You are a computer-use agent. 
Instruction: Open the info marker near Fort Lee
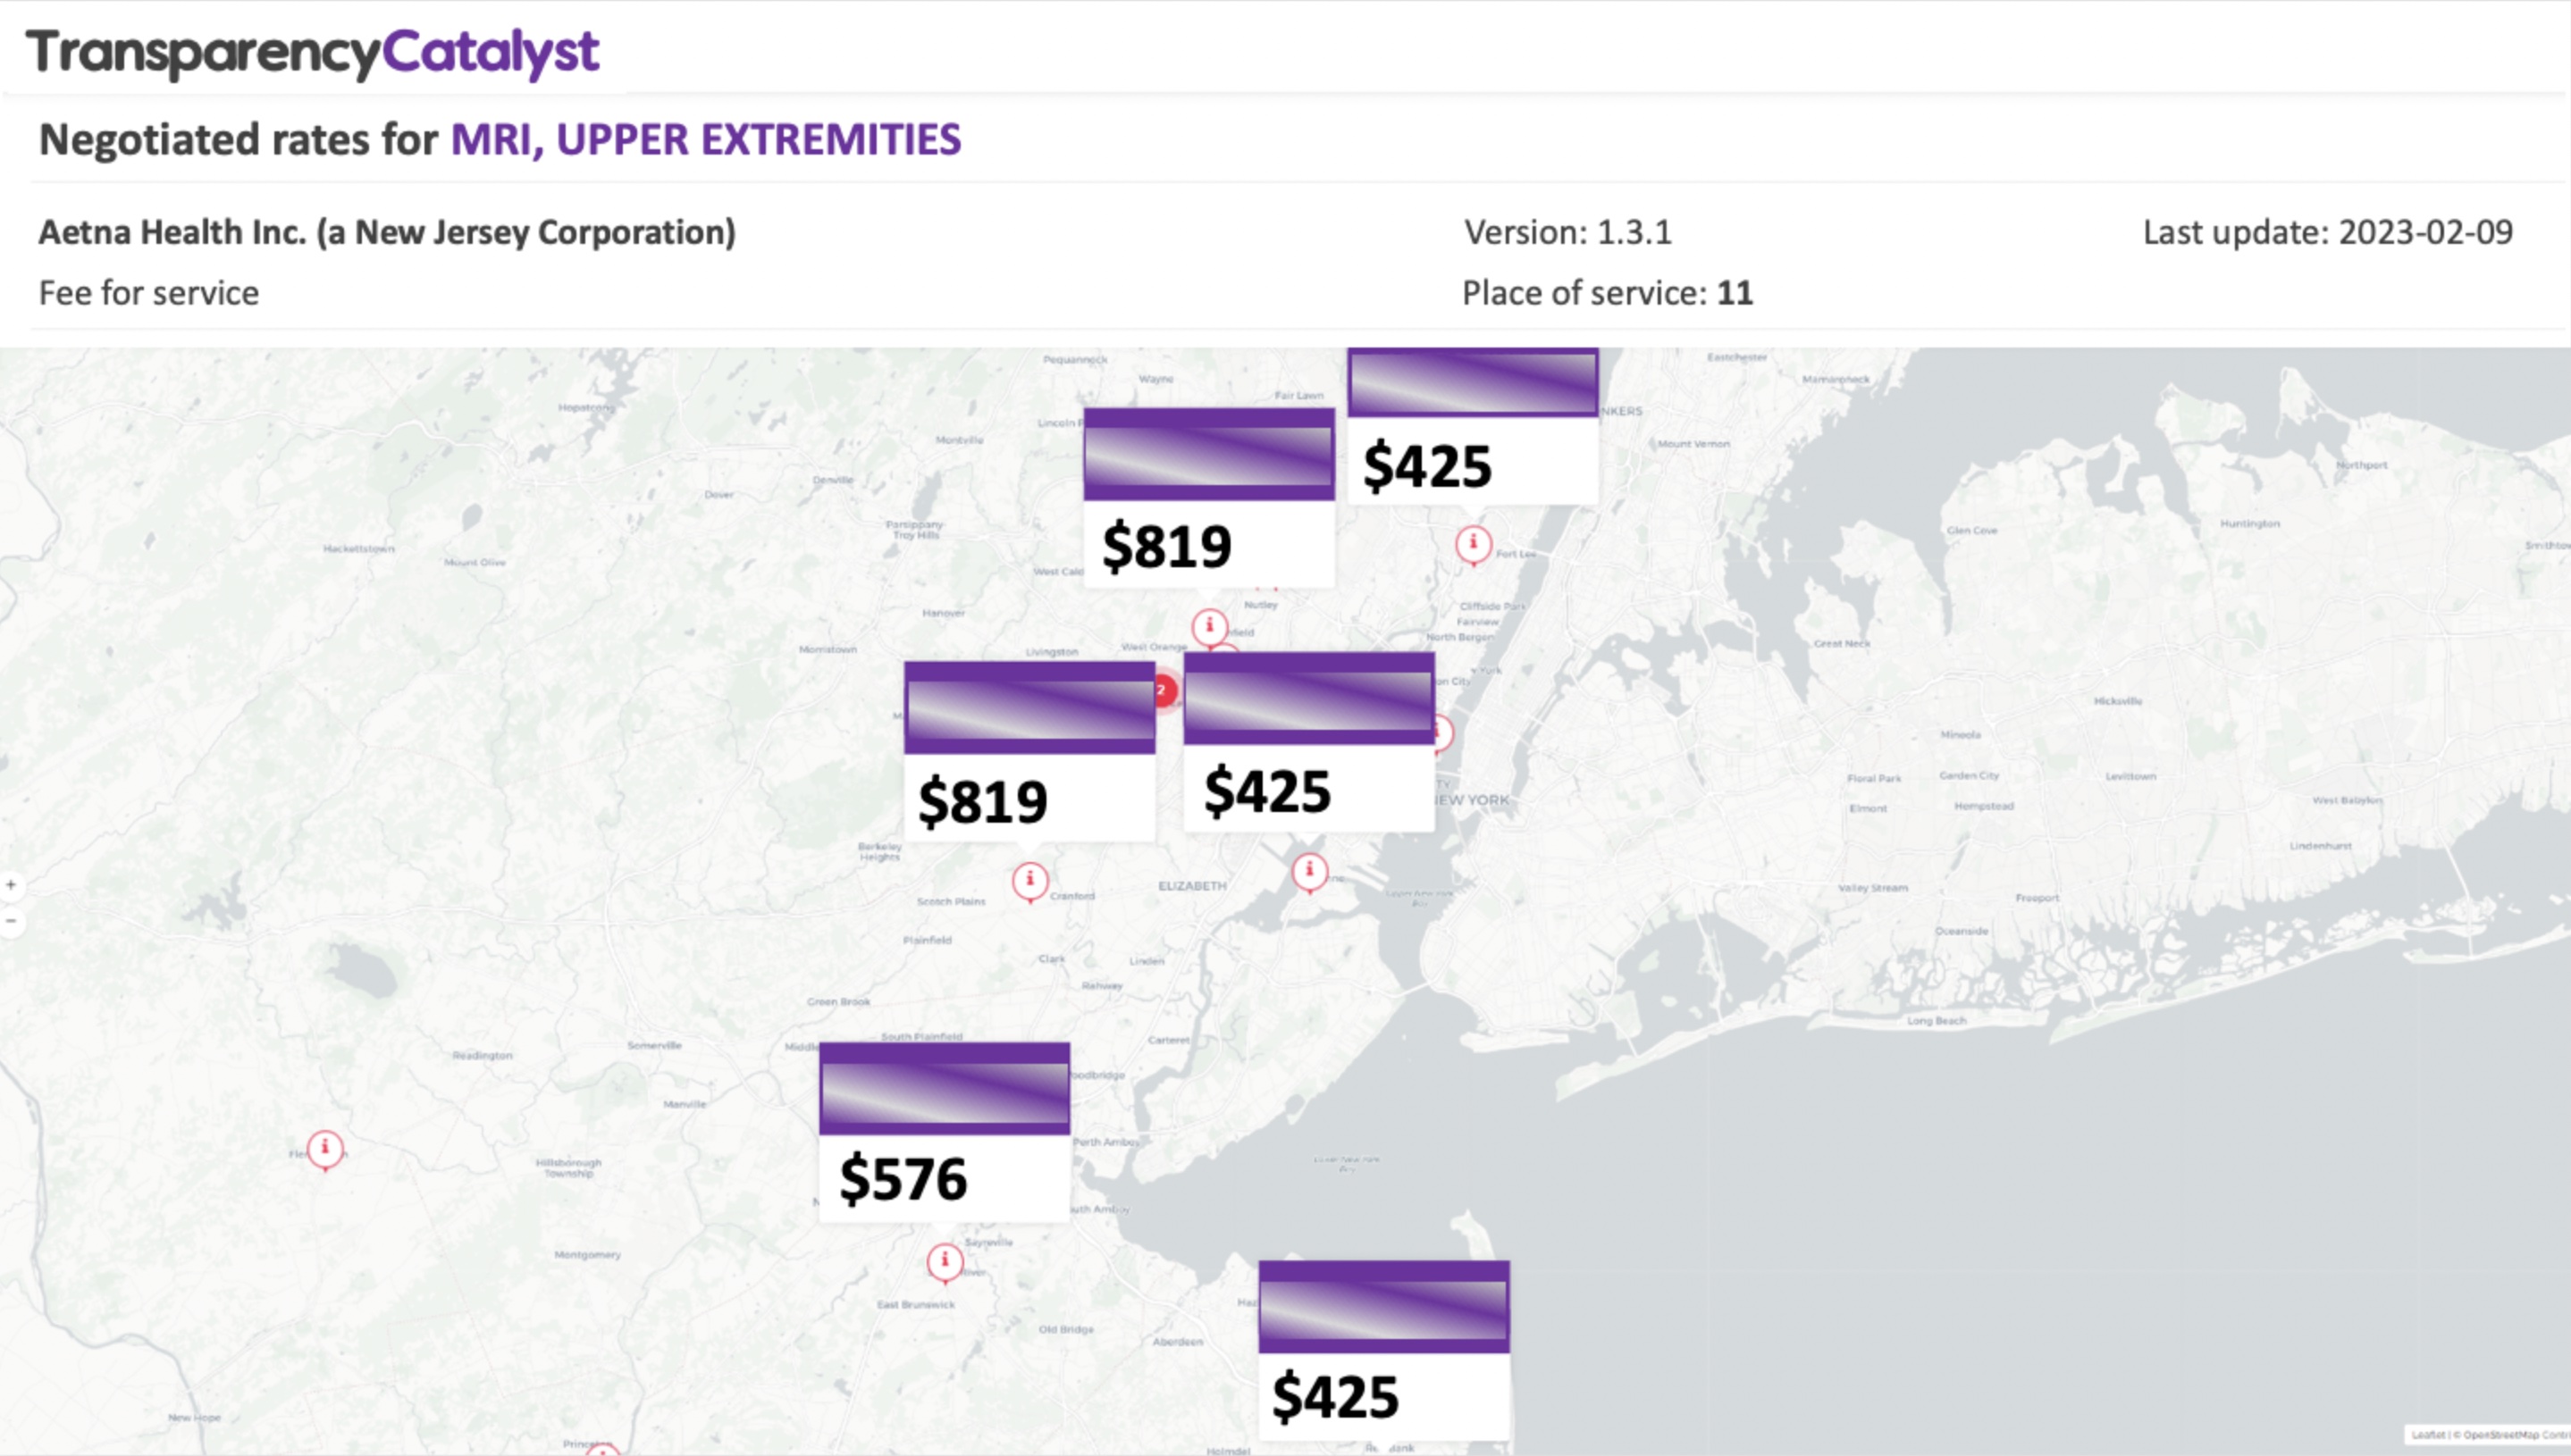[x=1473, y=546]
